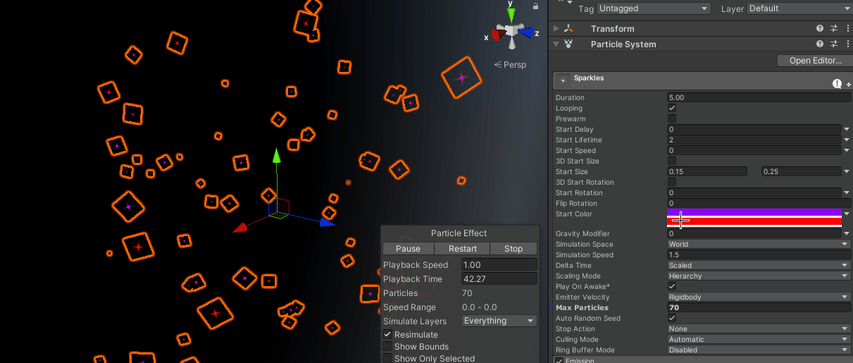Click the red Start Color swatch
Image resolution: width=853 pixels, height=363 pixels.
[x=754, y=221]
